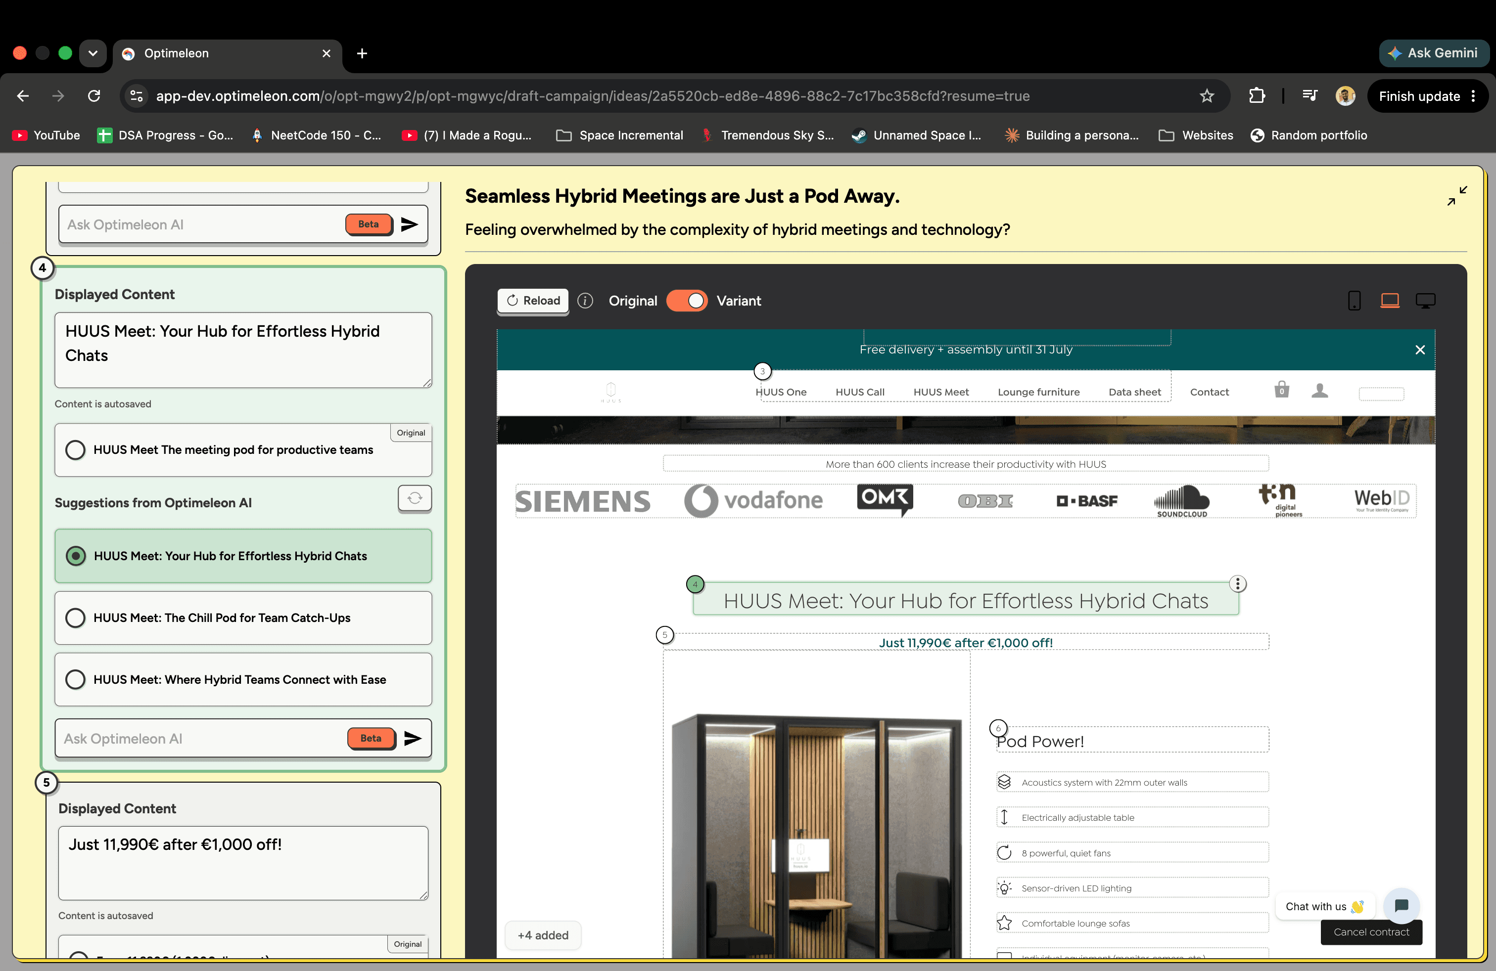
Task: Open NeetCode 150 bookmark
Action: [x=316, y=135]
